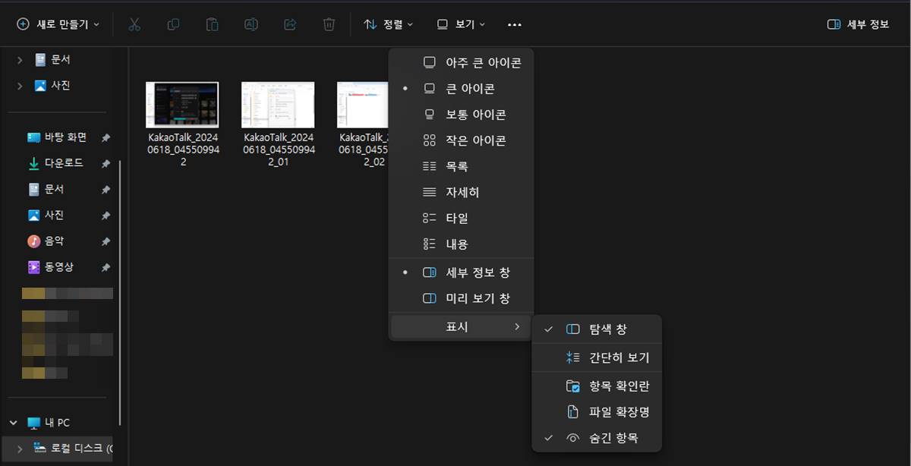Select 내용 content view option

[461, 244]
